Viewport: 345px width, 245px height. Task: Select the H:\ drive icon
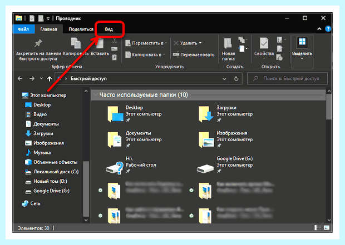click(x=115, y=168)
